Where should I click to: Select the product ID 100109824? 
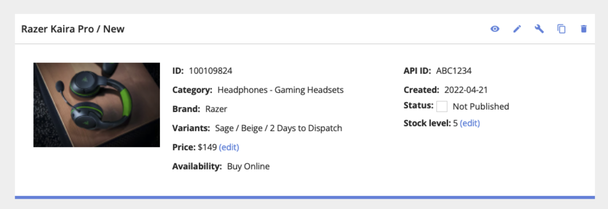click(210, 71)
